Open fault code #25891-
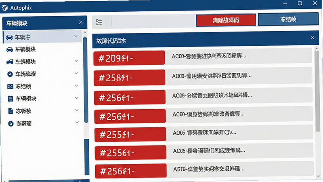323x182 pixels. (129, 78)
